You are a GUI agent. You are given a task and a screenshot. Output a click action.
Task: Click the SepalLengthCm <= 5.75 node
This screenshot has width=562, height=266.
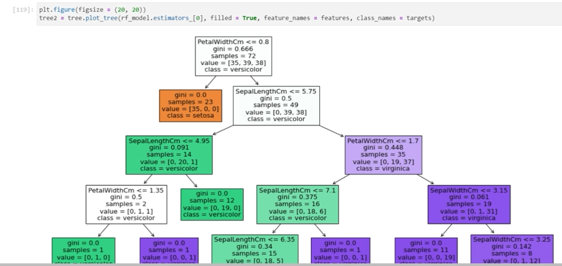pyautogui.click(x=276, y=105)
